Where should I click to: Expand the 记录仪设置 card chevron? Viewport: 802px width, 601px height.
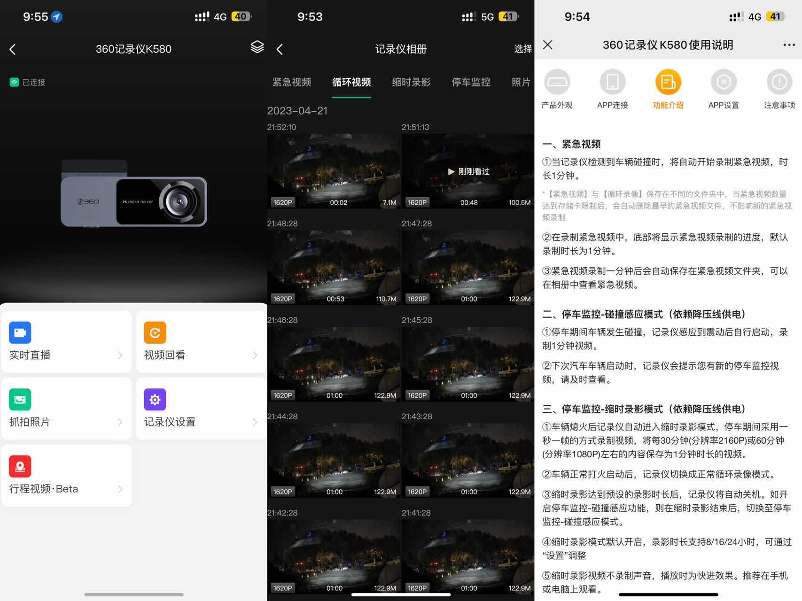pyautogui.click(x=256, y=422)
